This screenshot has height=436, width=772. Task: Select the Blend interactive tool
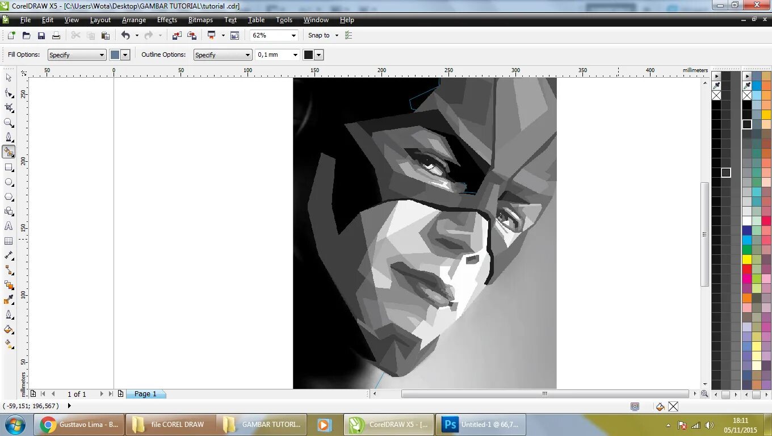9,285
